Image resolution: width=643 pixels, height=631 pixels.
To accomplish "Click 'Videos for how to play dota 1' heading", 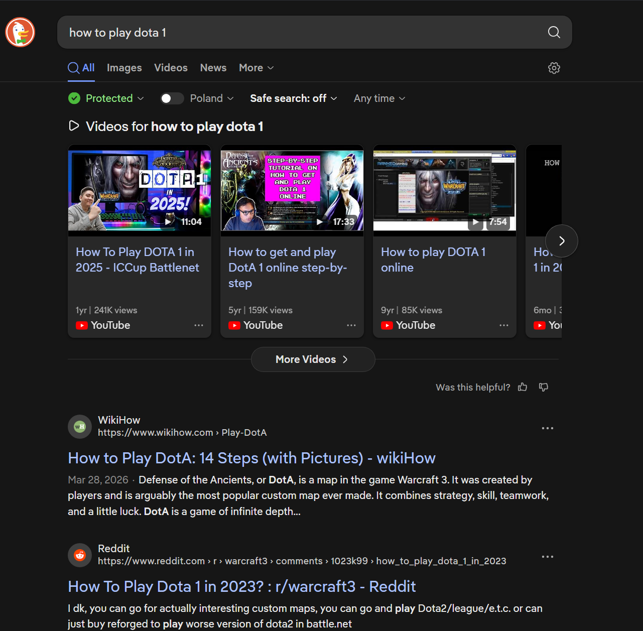I will tap(175, 126).
